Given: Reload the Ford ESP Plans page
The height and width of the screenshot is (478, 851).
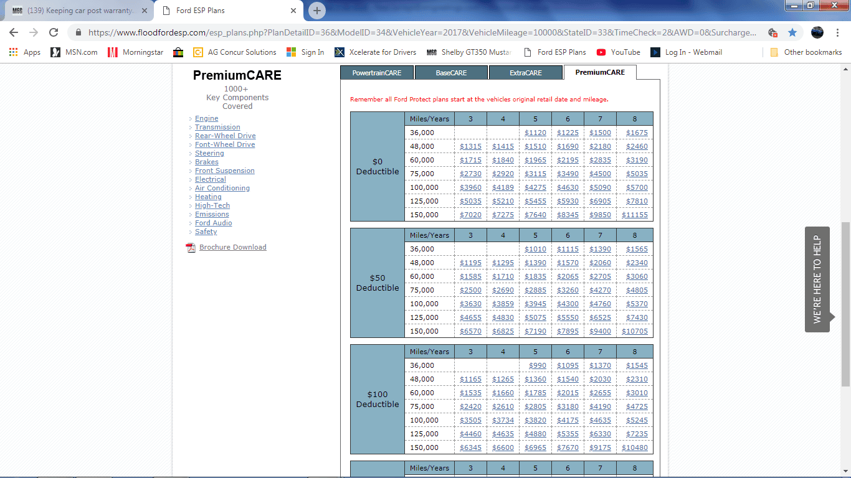Looking at the screenshot, I should click(54, 32).
